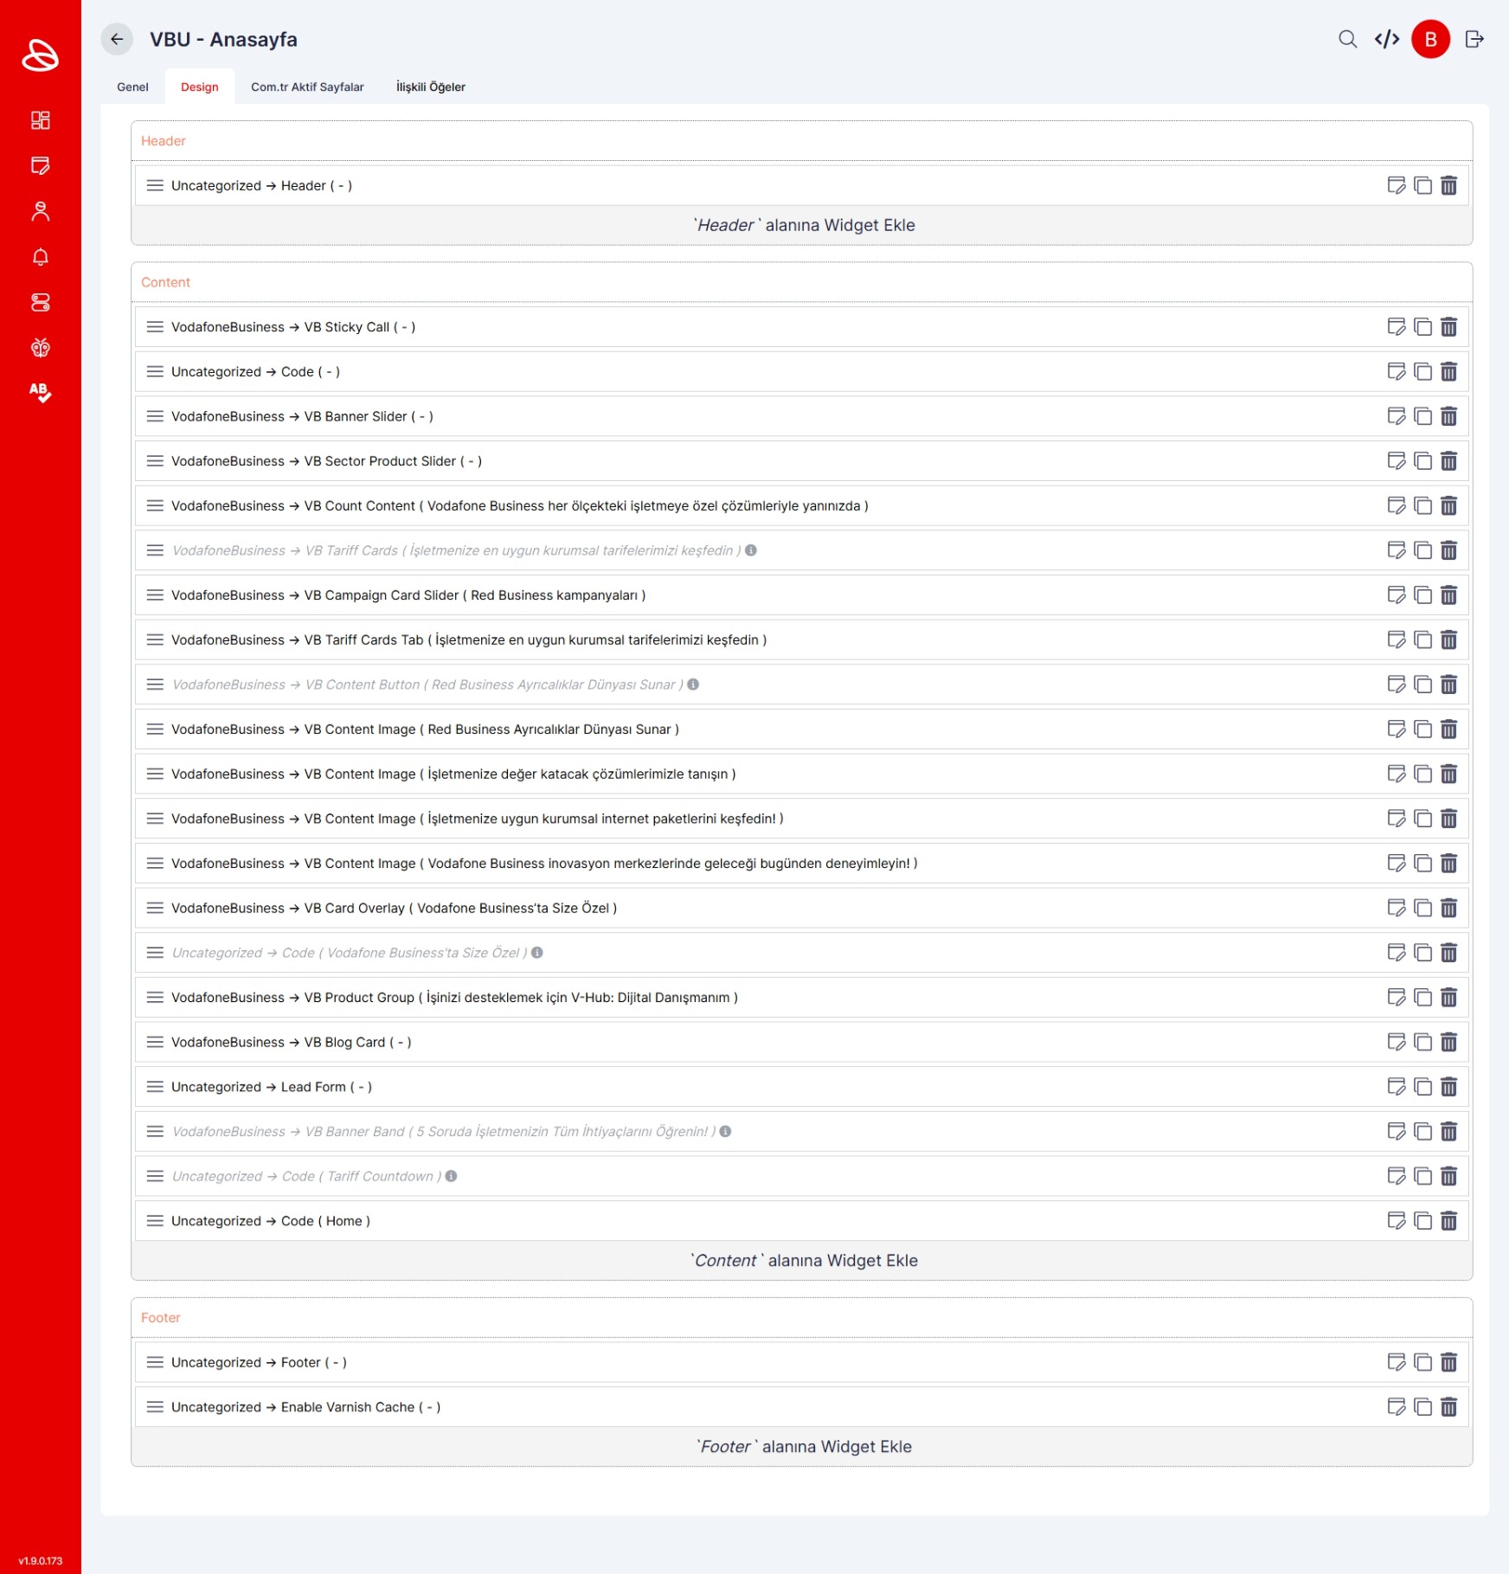Open the Com.tr Aktif Sayfalar tab
Screen dimensions: 1509x1574
(307, 87)
